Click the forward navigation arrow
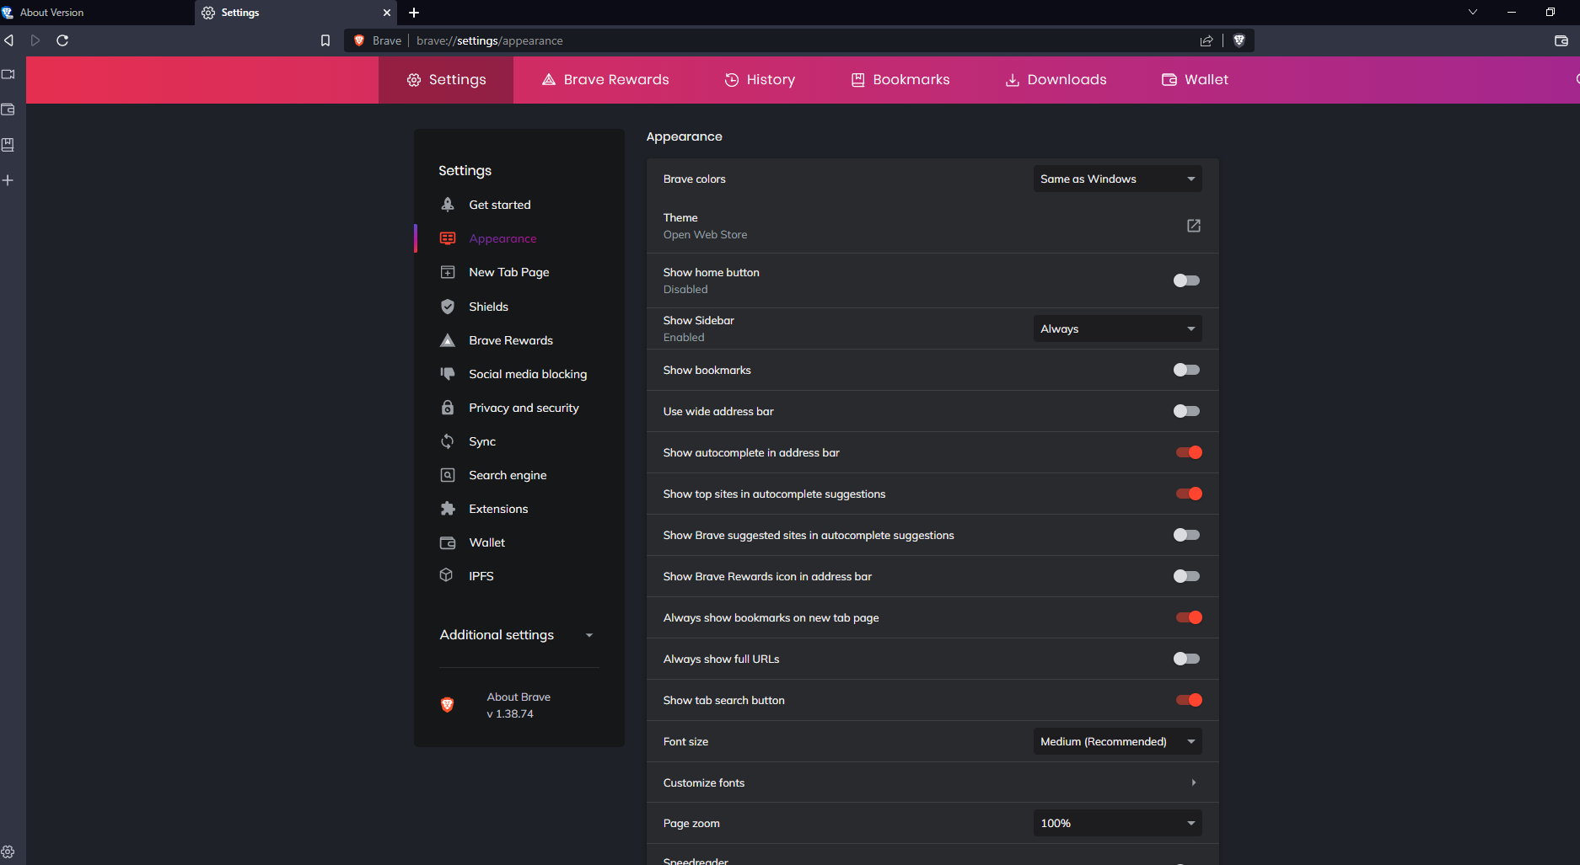The height and width of the screenshot is (865, 1580). point(35,40)
